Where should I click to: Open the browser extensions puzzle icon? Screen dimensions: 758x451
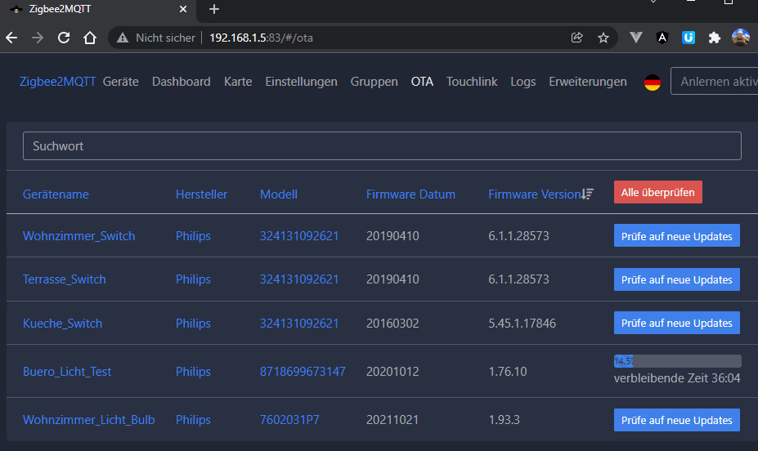715,38
